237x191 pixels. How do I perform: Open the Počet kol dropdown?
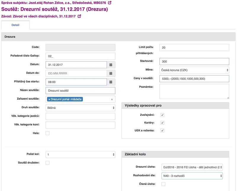[x=80, y=154]
